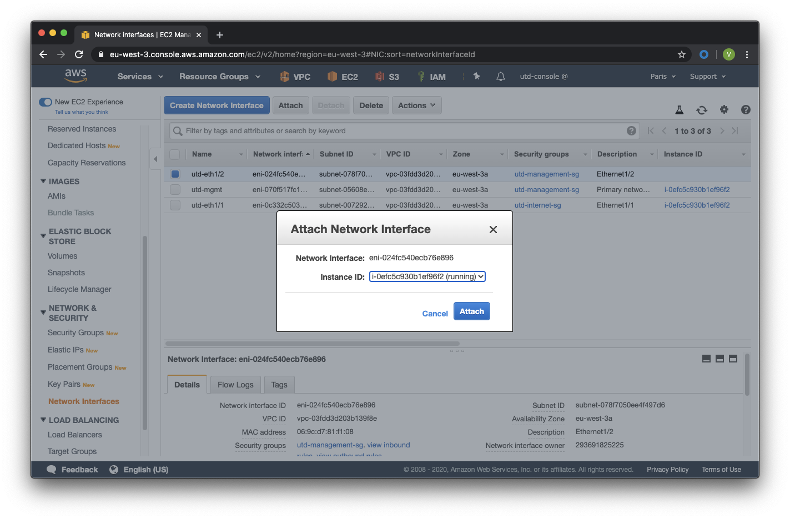The image size is (790, 519).
Task: Click the experiments flask icon
Action: 679,110
